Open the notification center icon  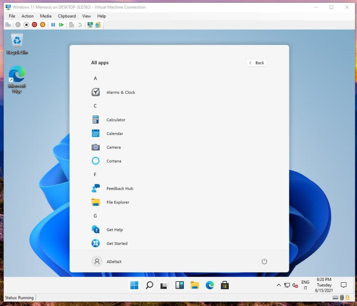pyautogui.click(x=343, y=285)
